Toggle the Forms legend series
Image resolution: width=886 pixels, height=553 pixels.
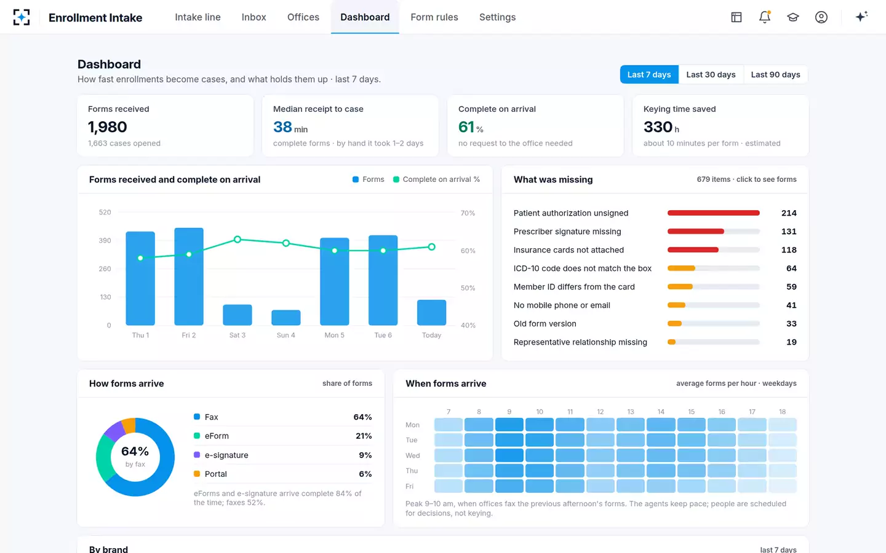368,179
